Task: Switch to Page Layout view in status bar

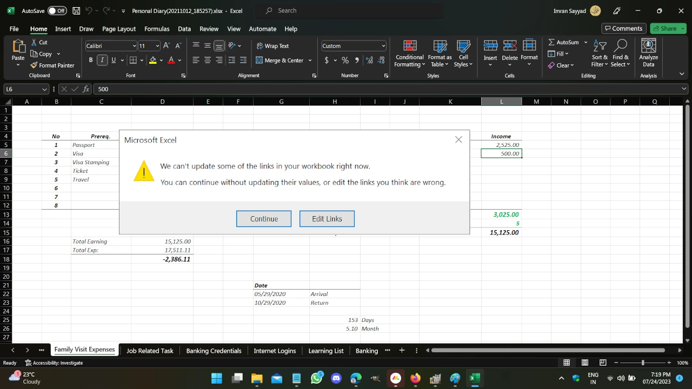Action: (584, 363)
